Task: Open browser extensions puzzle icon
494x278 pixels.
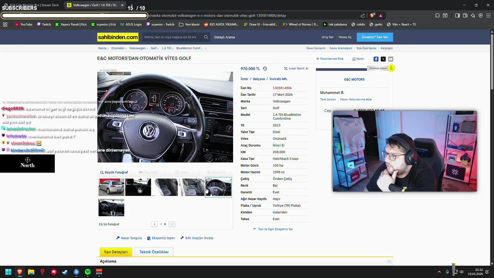Action: tap(437, 15)
